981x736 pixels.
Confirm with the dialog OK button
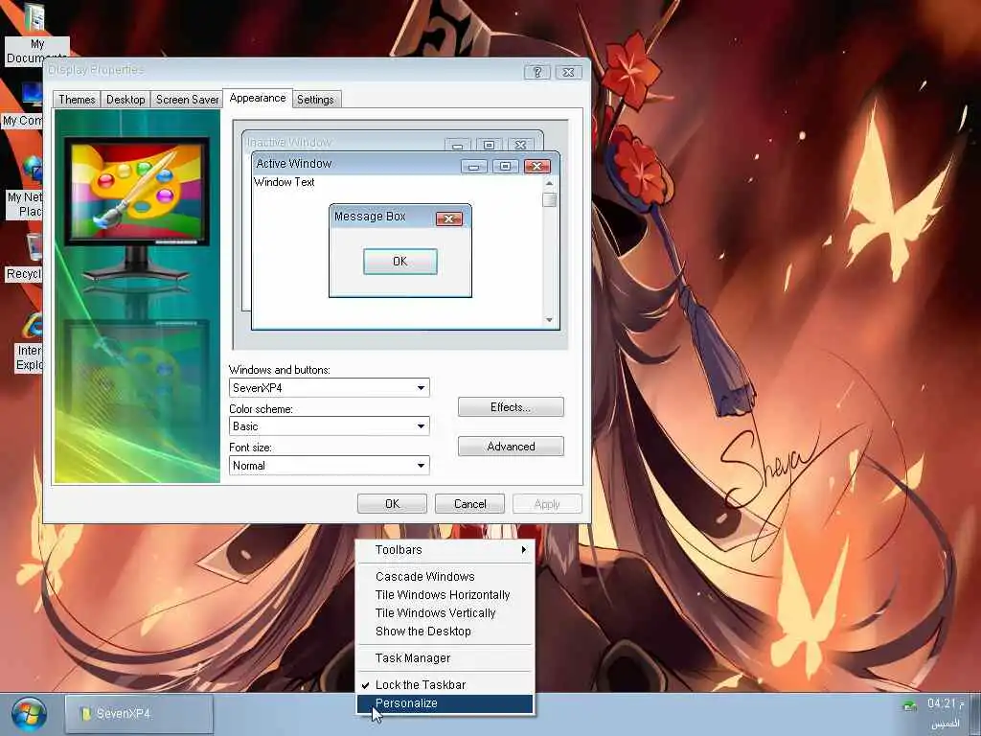[x=392, y=504]
